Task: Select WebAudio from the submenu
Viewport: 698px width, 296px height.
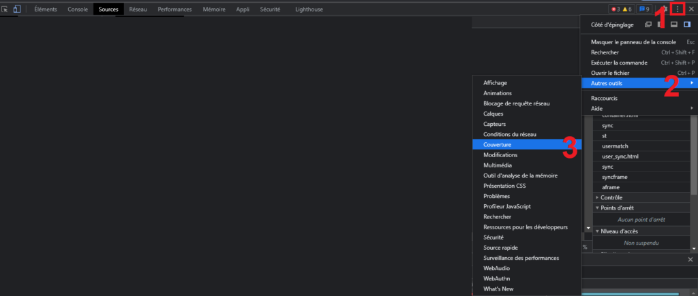Action: click(527, 269)
